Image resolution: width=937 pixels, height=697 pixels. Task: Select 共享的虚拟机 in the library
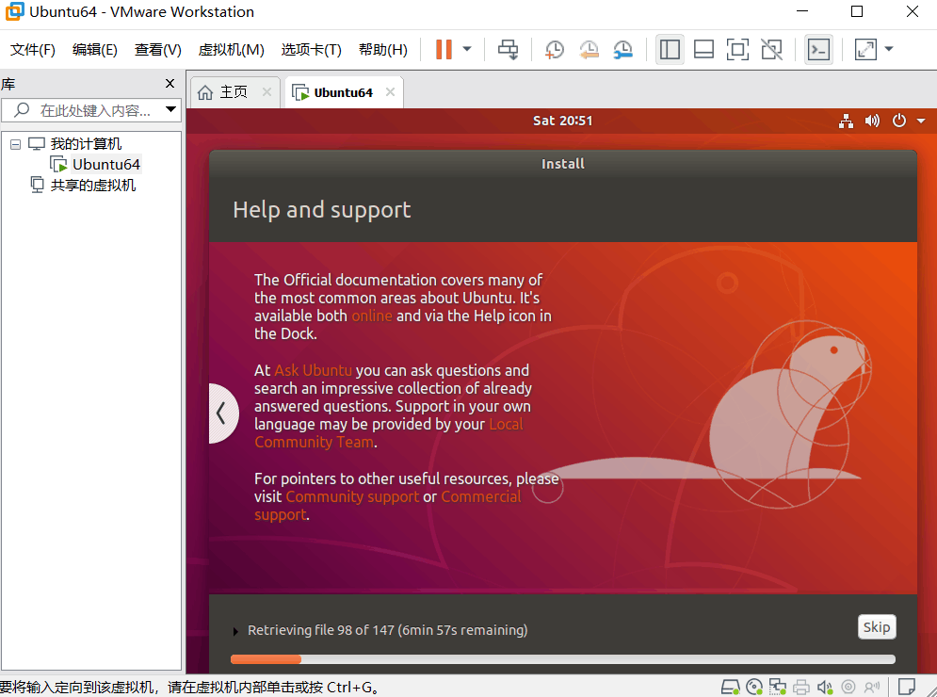[92, 185]
